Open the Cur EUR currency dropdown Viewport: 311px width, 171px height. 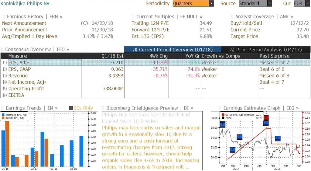(x=301, y=4)
